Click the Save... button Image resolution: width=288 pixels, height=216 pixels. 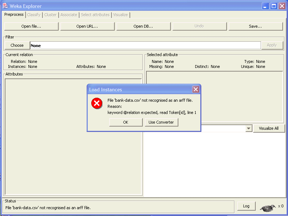click(x=255, y=26)
